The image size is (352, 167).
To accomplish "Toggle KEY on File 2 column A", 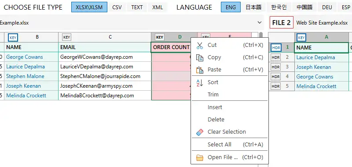I will [301, 38].
